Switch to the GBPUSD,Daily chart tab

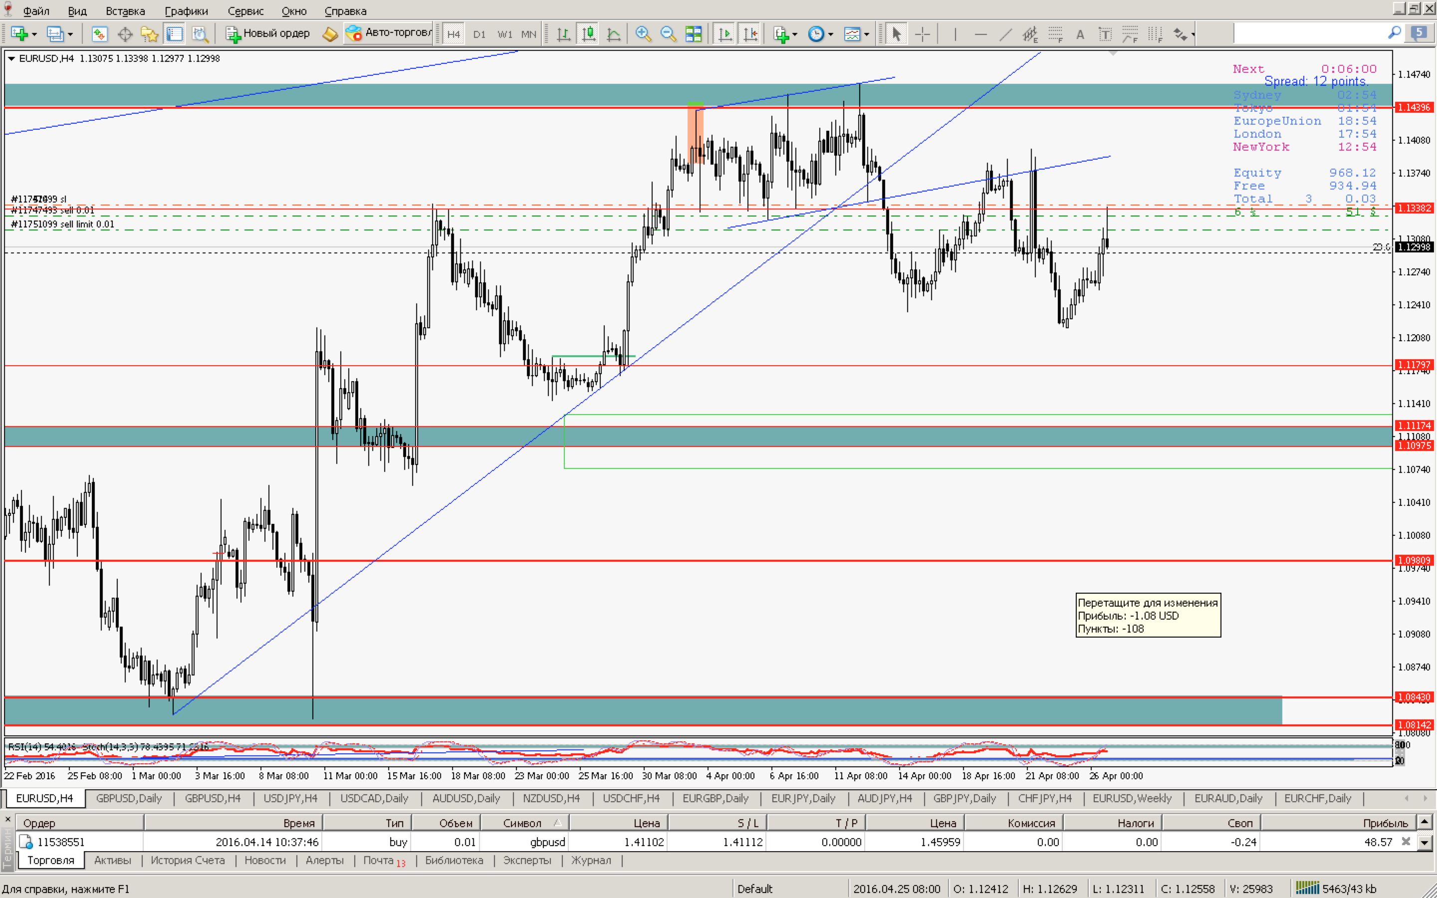pos(129,798)
